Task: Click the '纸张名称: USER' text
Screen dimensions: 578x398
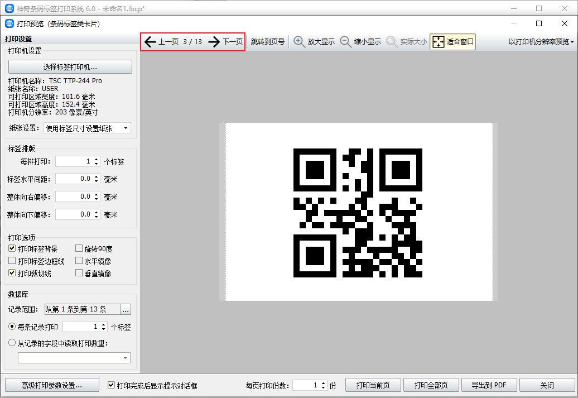Action: (33, 89)
